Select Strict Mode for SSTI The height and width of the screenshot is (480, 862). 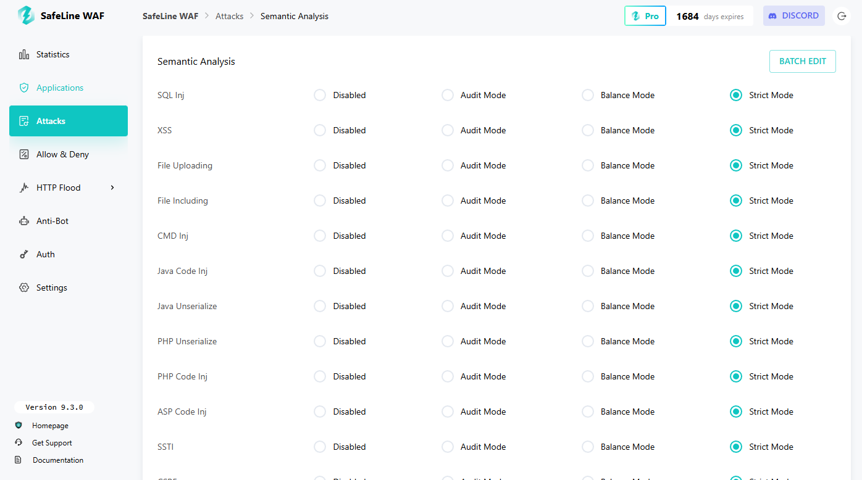tap(735, 447)
